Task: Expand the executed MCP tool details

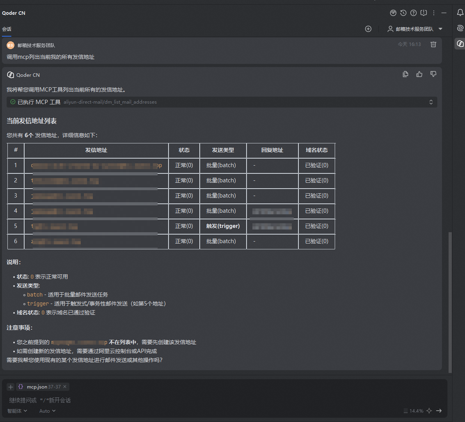Action: pos(431,102)
